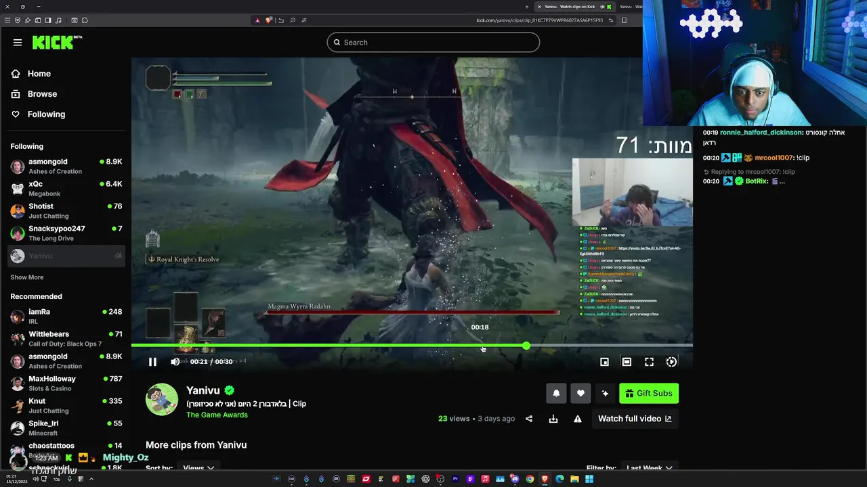Open Windows Start menu from taskbar
The image size is (867, 487).
pyautogui.click(x=589, y=479)
